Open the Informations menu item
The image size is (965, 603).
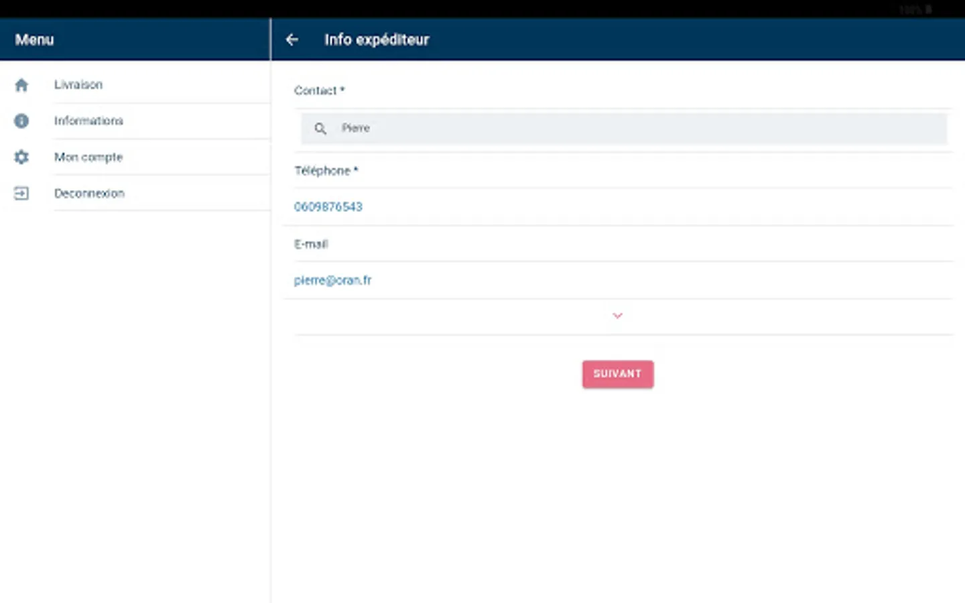(135, 121)
